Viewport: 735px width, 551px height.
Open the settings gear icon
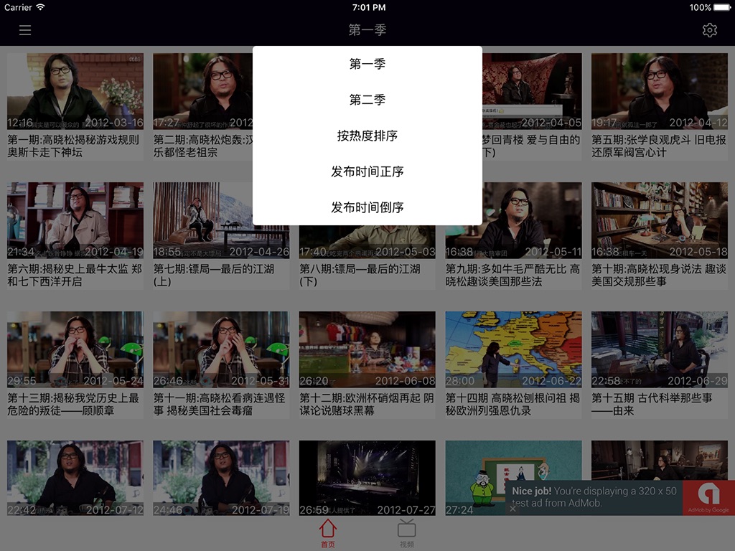[x=709, y=30]
